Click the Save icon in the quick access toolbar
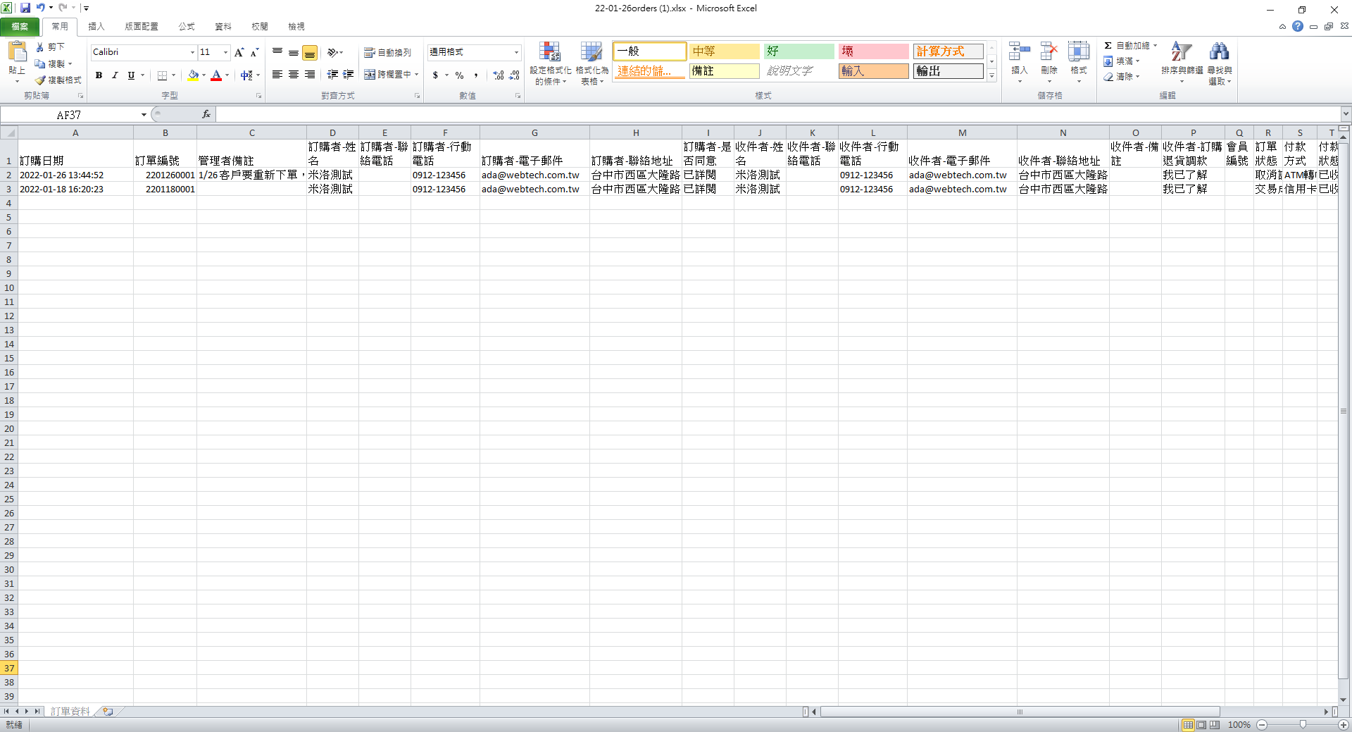The image size is (1352, 732). coord(25,8)
